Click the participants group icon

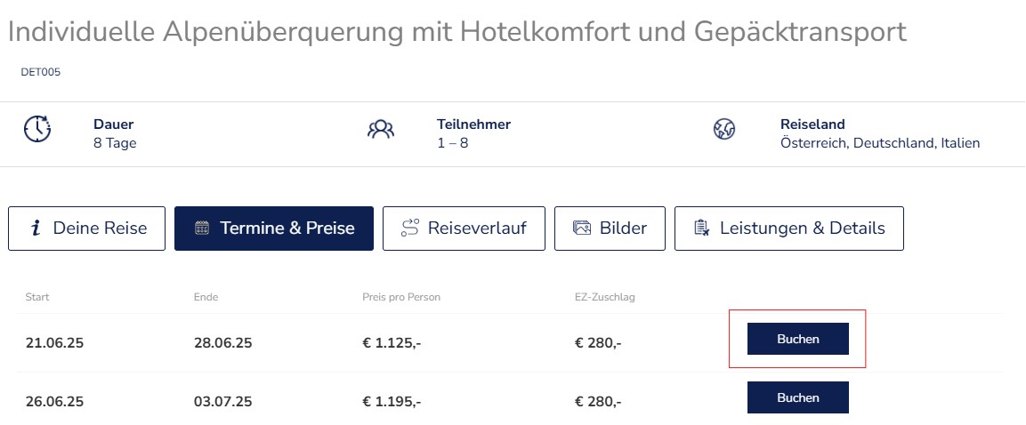tap(380, 130)
